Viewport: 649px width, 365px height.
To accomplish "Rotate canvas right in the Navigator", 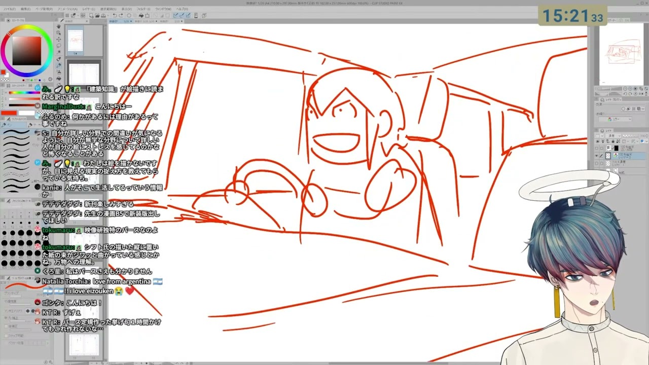I will 630,94.
